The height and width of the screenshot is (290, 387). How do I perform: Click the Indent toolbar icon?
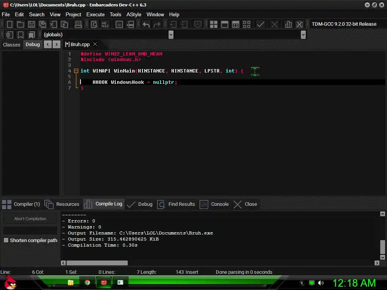[x=173, y=24]
